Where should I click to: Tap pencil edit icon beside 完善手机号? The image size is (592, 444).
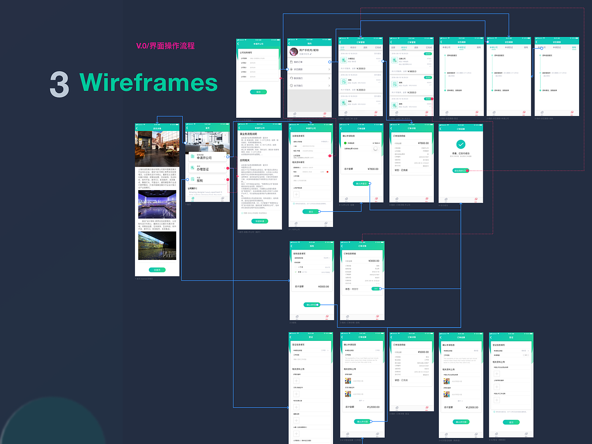tap(310, 54)
